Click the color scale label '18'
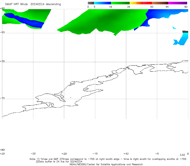This screenshot has width=190, height=166. click(110, 7)
